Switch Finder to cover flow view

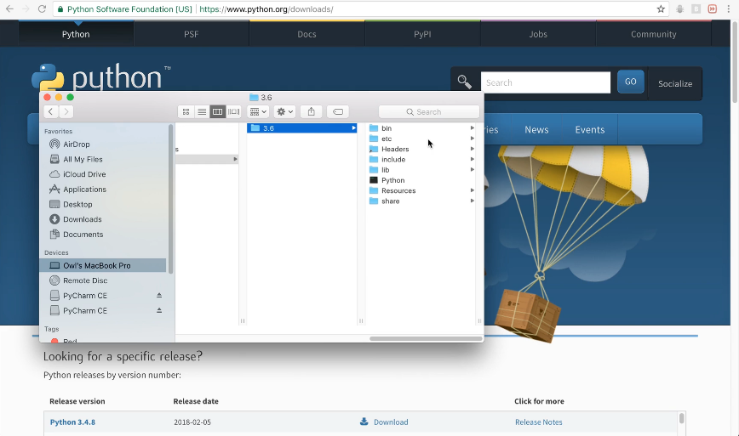pos(234,111)
